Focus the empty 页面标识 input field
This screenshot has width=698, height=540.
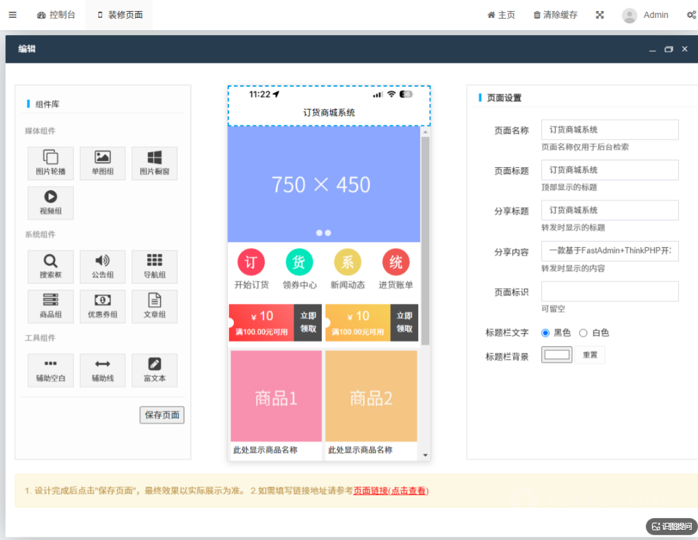tap(609, 291)
